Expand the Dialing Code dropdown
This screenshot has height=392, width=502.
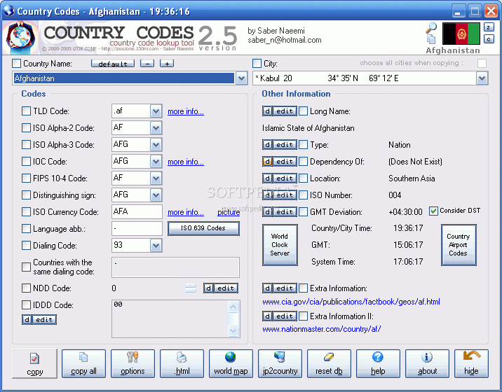pyautogui.click(x=156, y=246)
